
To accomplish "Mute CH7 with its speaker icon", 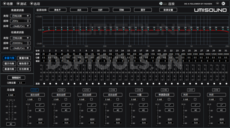I will 195,110.
